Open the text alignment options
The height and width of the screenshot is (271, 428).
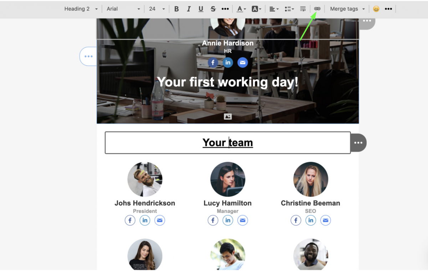pos(274,9)
